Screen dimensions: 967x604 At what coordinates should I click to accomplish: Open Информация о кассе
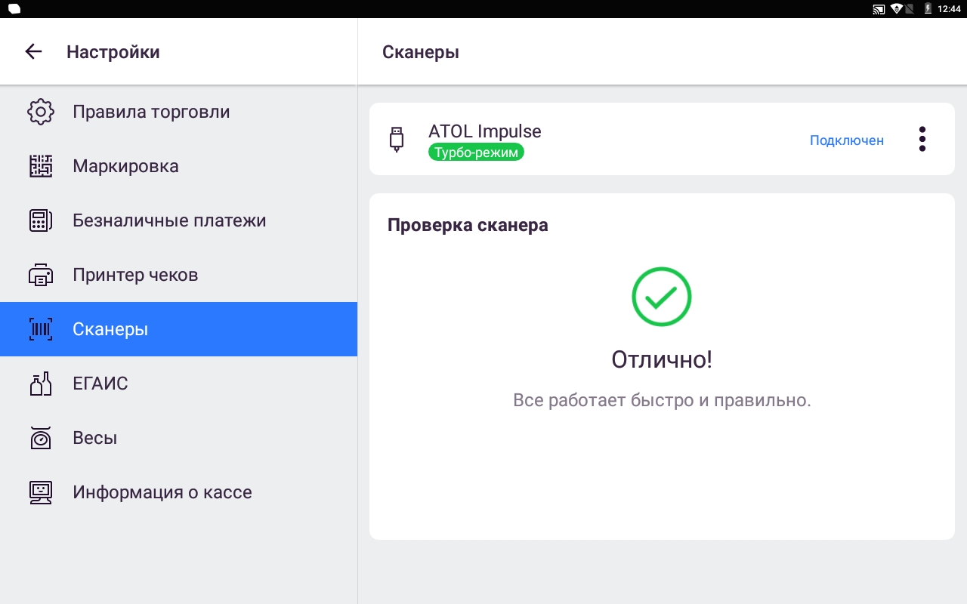tap(162, 492)
